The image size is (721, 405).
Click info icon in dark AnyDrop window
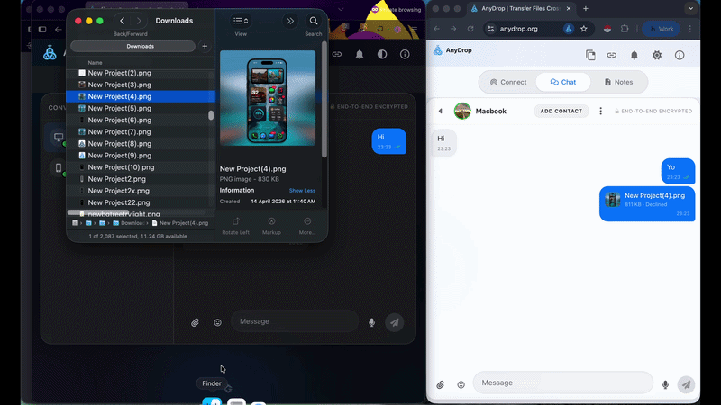pos(405,54)
